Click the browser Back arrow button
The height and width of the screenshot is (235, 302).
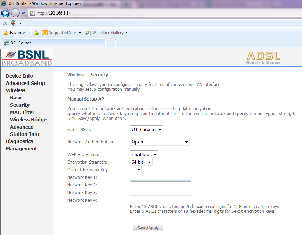[5, 13]
